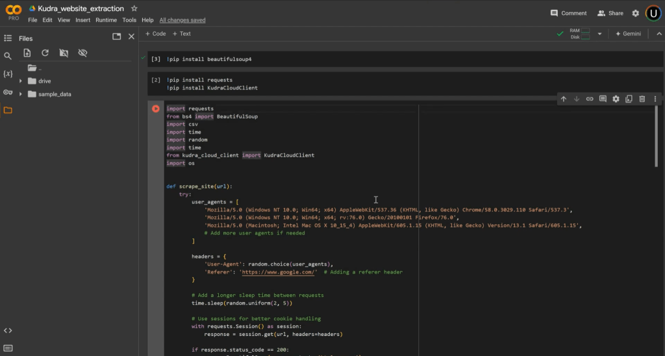Open the Gemini assistant

pos(628,34)
